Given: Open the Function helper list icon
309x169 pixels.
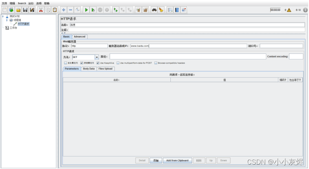Looking at the screenshot, I should (170, 10).
